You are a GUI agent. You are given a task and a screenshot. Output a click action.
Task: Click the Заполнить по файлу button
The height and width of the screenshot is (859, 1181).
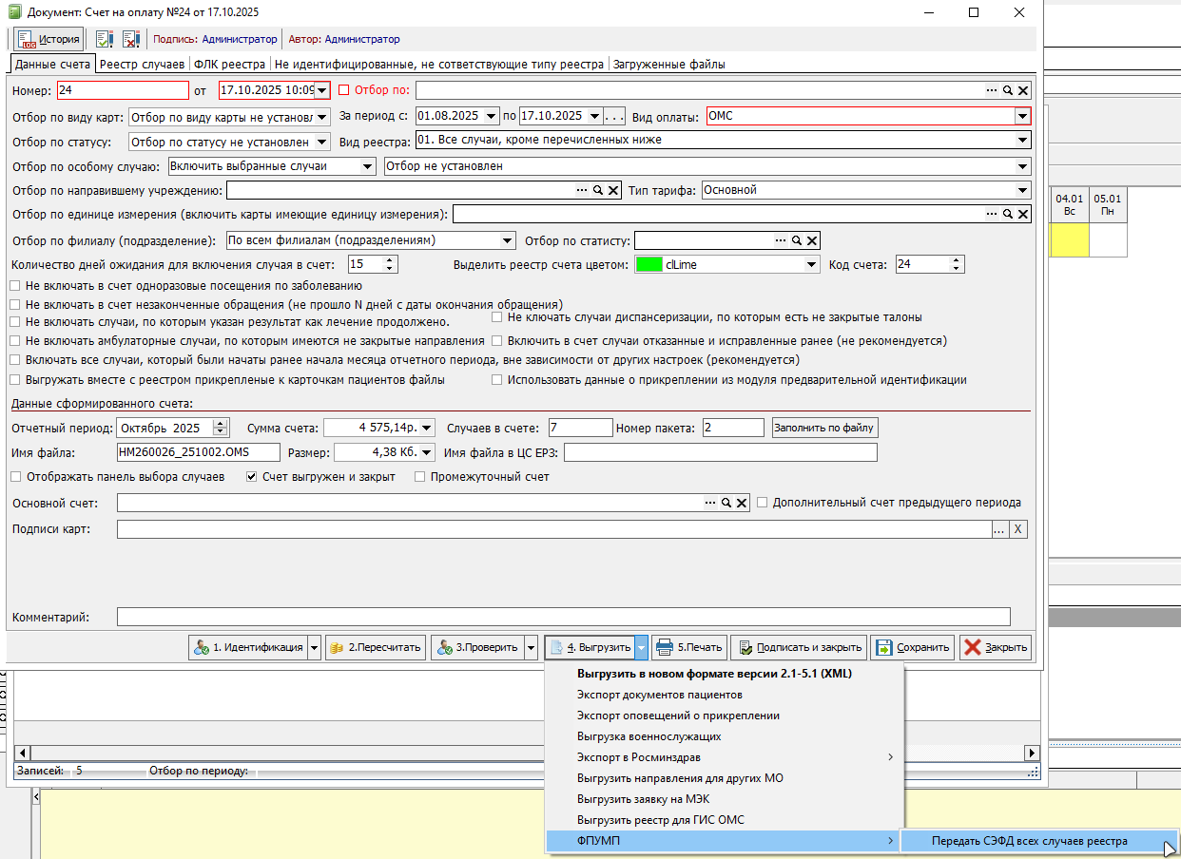point(824,428)
